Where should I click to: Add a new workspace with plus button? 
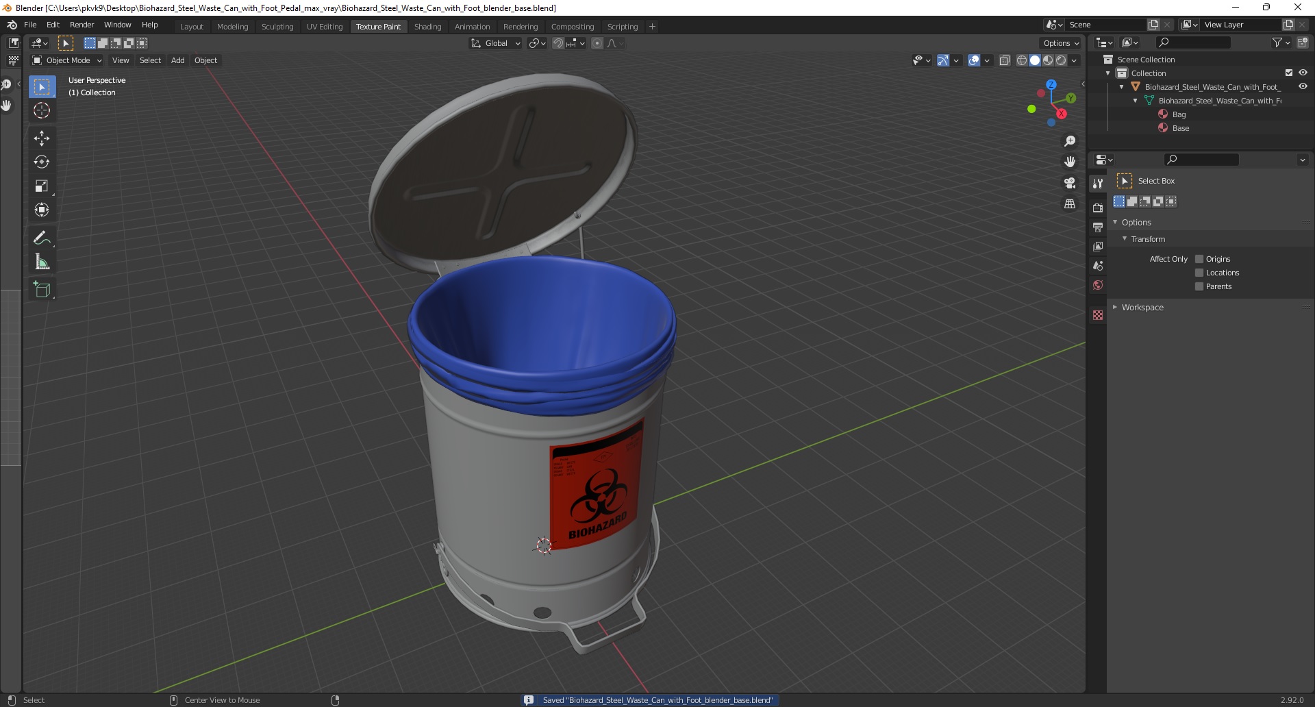click(x=652, y=27)
